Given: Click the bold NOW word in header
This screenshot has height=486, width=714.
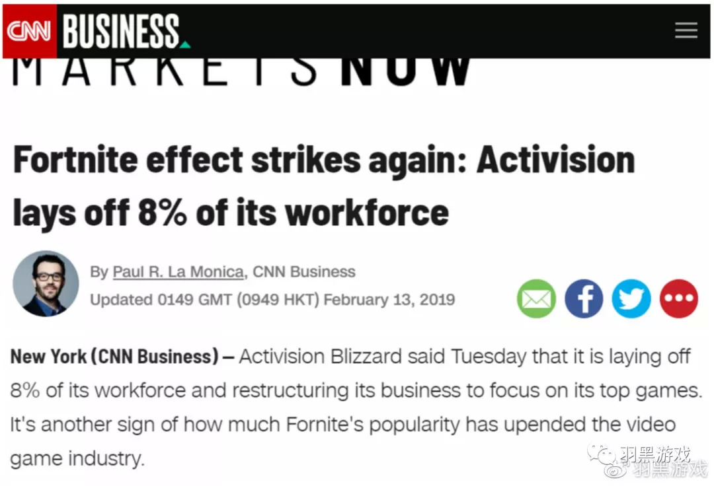Looking at the screenshot, I should (x=405, y=71).
